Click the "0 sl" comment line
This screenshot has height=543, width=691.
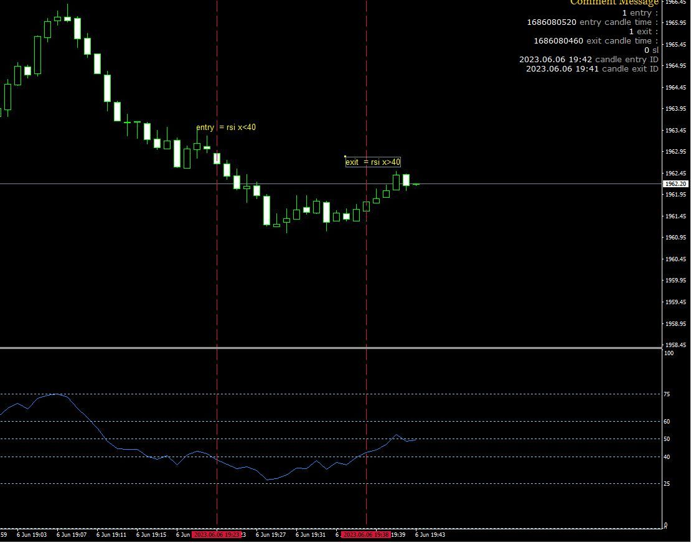[651, 50]
